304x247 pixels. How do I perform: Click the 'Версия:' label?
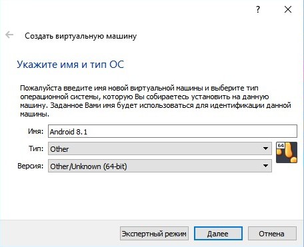[31, 166]
